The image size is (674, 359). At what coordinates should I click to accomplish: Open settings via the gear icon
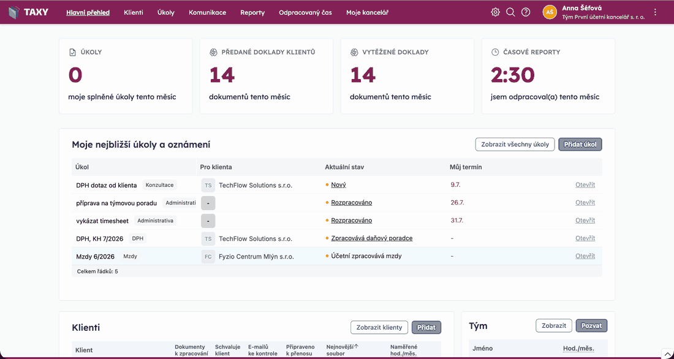point(495,12)
